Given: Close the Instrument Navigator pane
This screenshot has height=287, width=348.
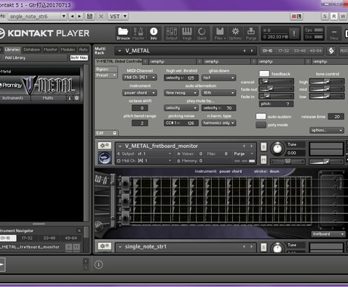Looking at the screenshot, I should tap(79, 230).
